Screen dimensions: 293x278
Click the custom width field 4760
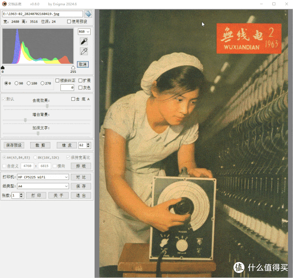click(27, 166)
